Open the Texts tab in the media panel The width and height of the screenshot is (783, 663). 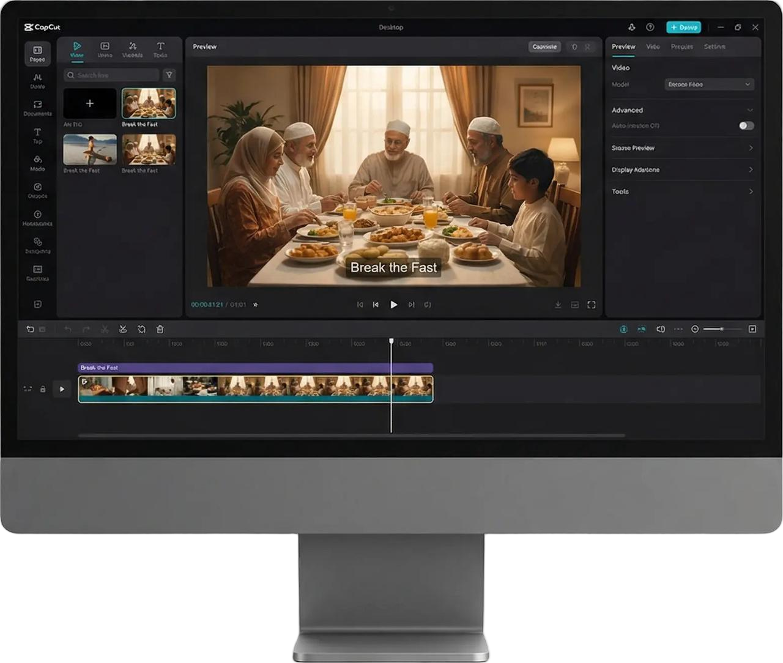coord(161,49)
